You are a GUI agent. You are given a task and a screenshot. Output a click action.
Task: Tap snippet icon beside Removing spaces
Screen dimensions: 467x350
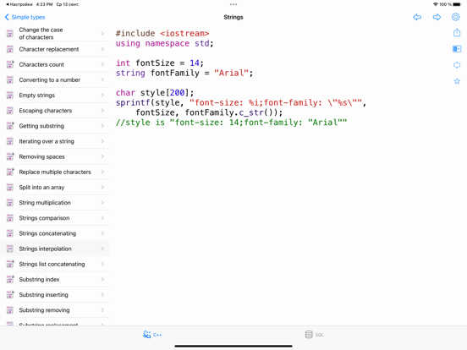click(x=10, y=156)
